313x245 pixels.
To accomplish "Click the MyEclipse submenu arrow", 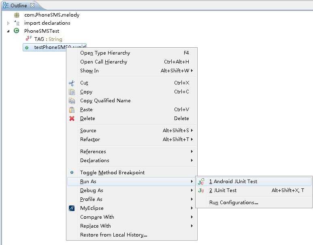I will pyautogui.click(x=192, y=208).
